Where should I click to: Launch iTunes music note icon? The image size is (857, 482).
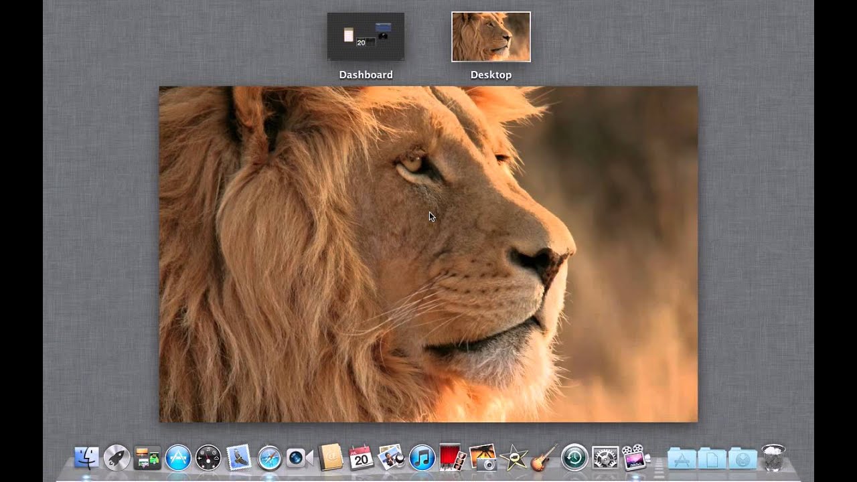pos(422,458)
